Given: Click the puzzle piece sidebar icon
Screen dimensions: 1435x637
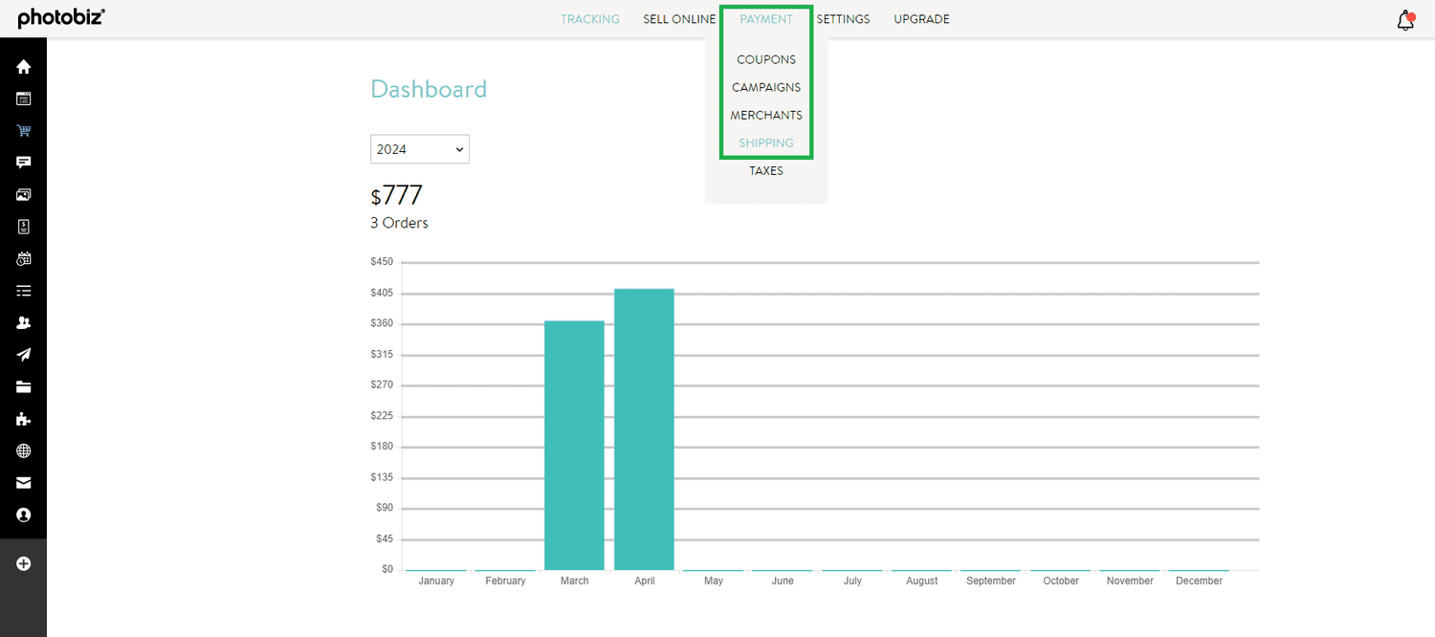Looking at the screenshot, I should point(24,419).
